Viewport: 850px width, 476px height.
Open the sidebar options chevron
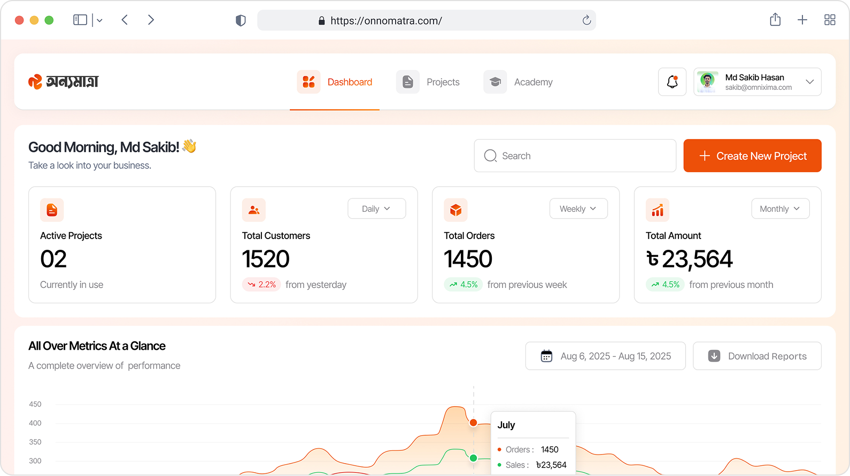pos(99,20)
